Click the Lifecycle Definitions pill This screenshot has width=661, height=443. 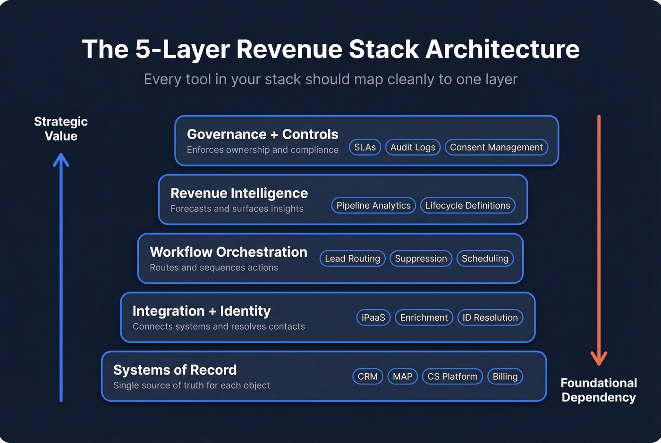(467, 205)
